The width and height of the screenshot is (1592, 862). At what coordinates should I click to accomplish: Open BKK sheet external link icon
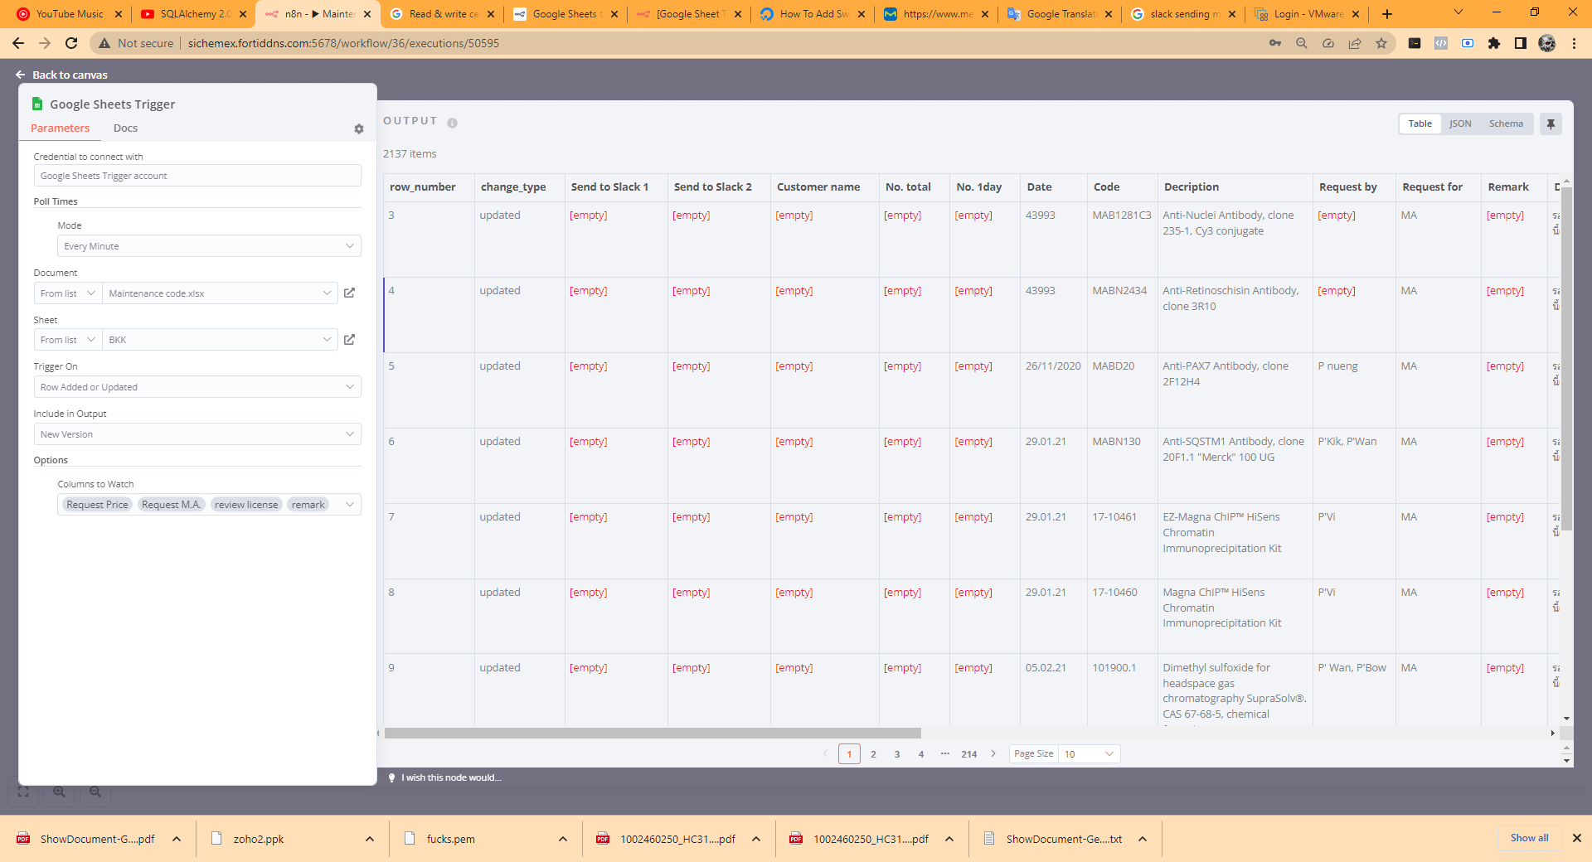(349, 340)
